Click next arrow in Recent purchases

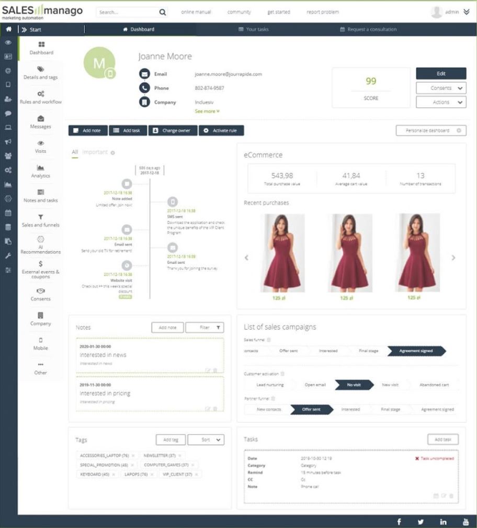coord(453,257)
